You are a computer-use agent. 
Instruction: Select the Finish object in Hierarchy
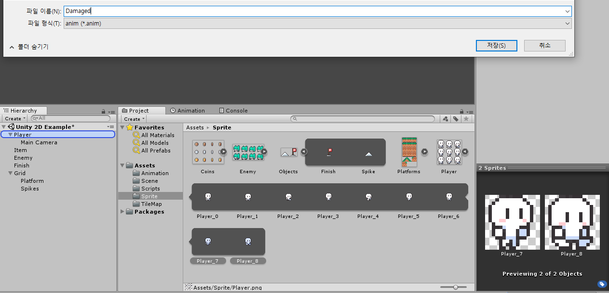click(x=21, y=166)
